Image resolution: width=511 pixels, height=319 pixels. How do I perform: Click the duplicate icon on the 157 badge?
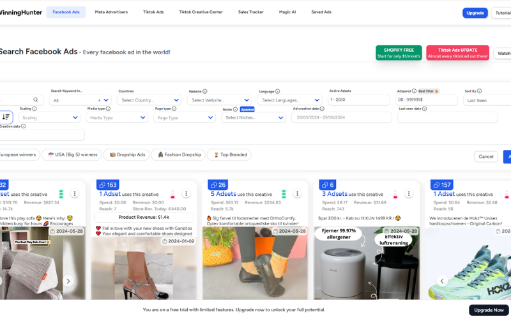(436, 185)
